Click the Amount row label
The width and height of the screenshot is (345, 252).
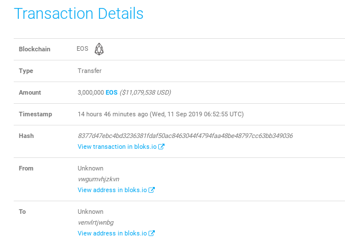(x=30, y=92)
